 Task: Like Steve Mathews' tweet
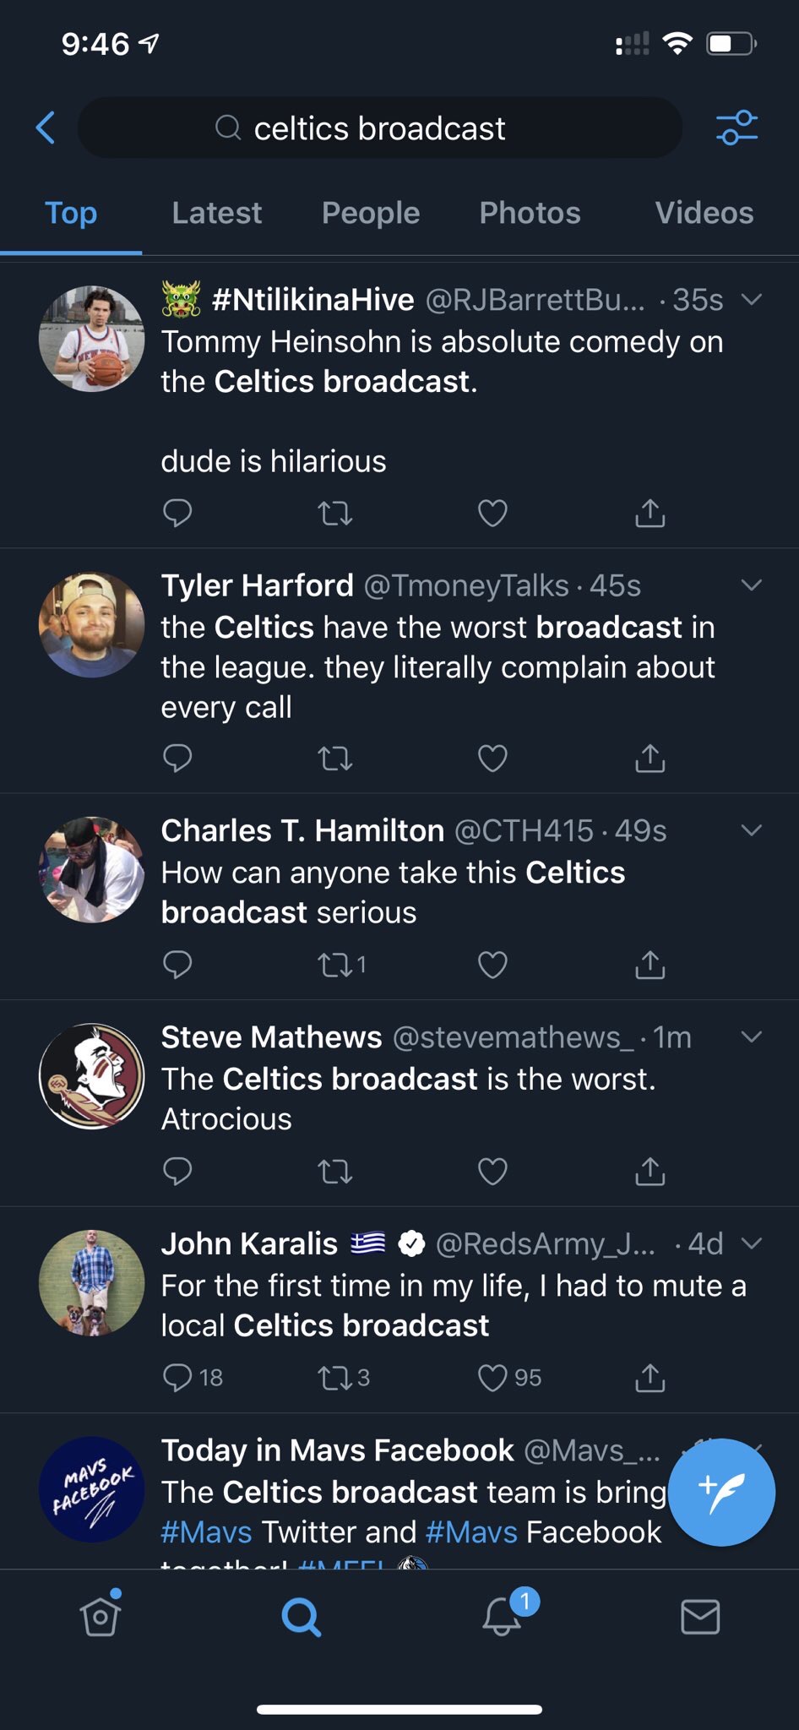pyautogui.click(x=492, y=1171)
